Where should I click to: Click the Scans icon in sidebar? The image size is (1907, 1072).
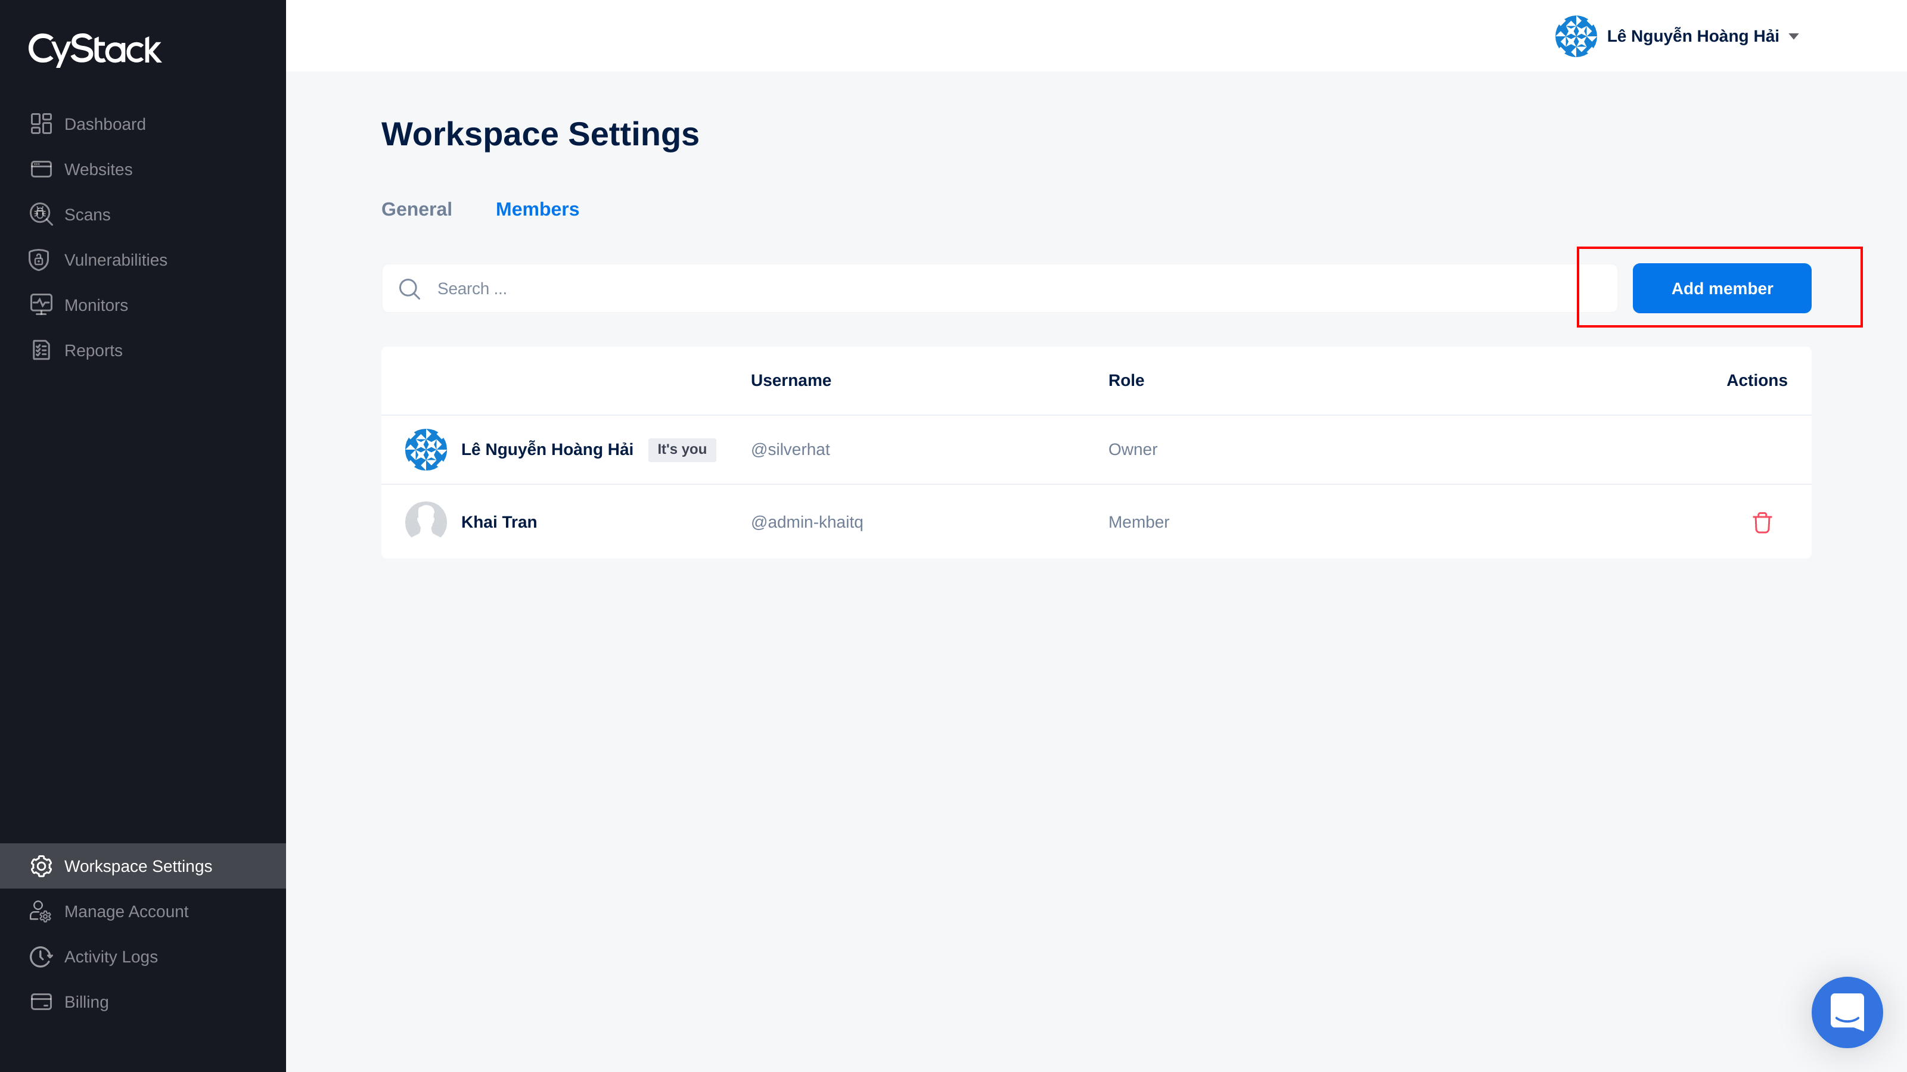[41, 213]
